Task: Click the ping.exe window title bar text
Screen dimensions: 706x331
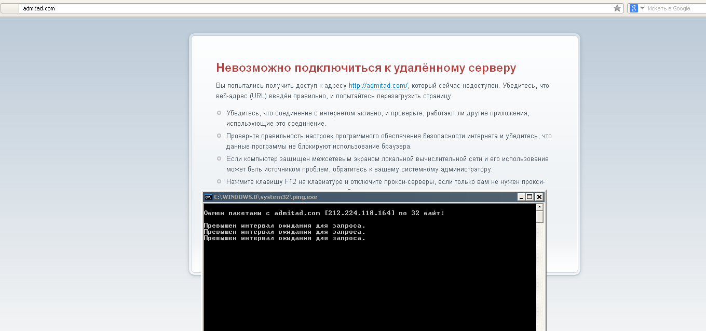Action: tap(266, 197)
